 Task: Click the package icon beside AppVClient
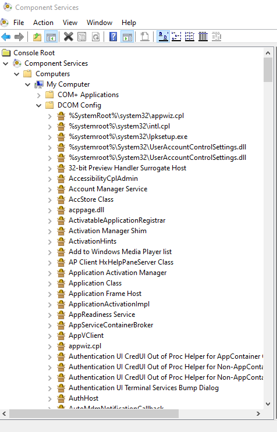coord(61,335)
